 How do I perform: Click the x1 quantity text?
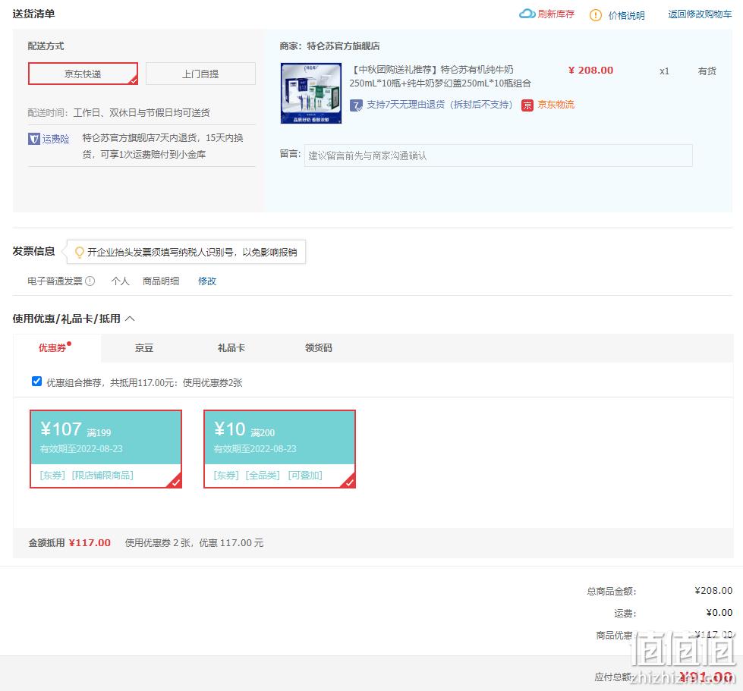click(664, 71)
